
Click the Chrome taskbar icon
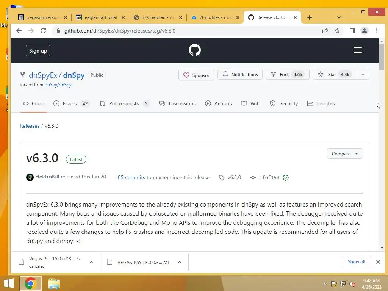(31, 283)
